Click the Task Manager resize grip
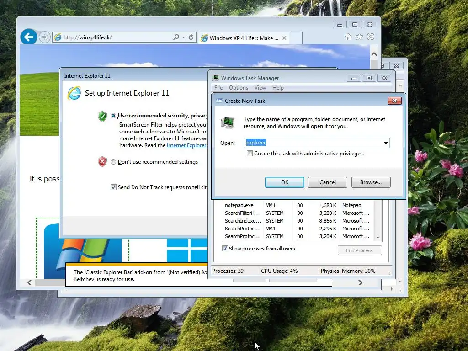Image resolution: width=468 pixels, height=351 pixels. pos(389,273)
